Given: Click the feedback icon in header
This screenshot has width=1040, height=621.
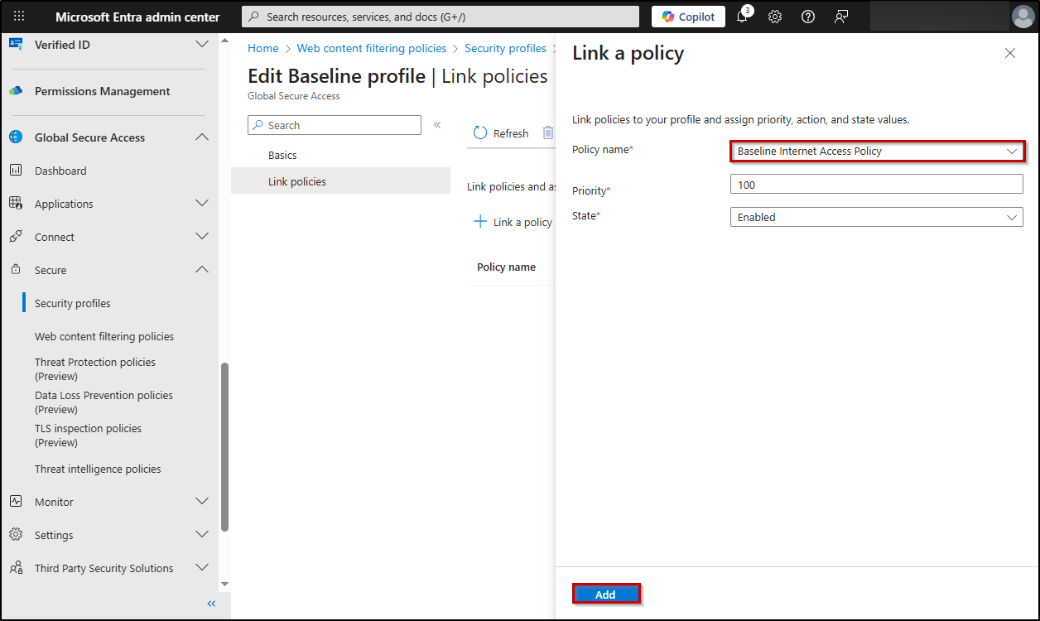Looking at the screenshot, I should (x=841, y=17).
